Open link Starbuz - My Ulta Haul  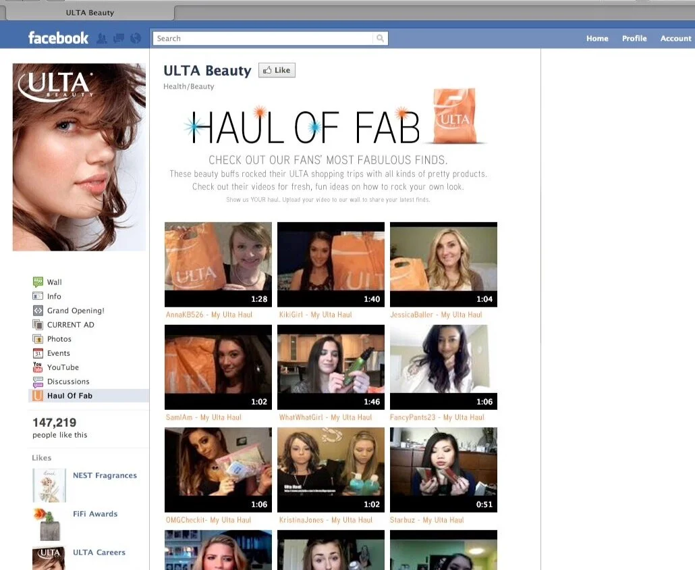click(x=427, y=520)
